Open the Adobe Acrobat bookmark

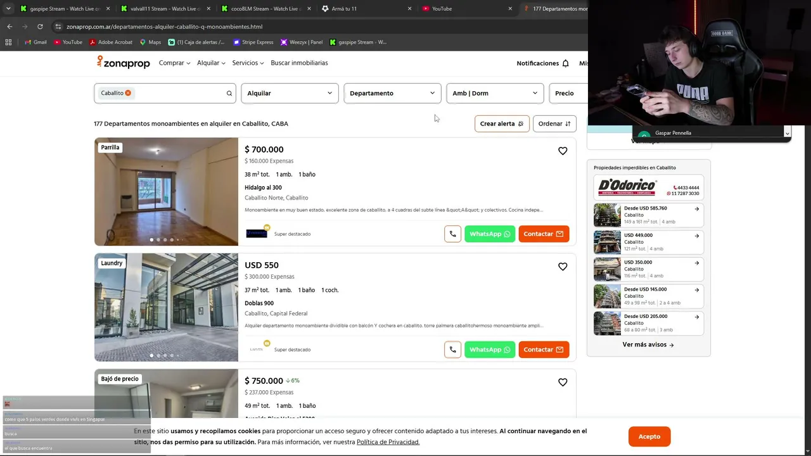click(111, 42)
